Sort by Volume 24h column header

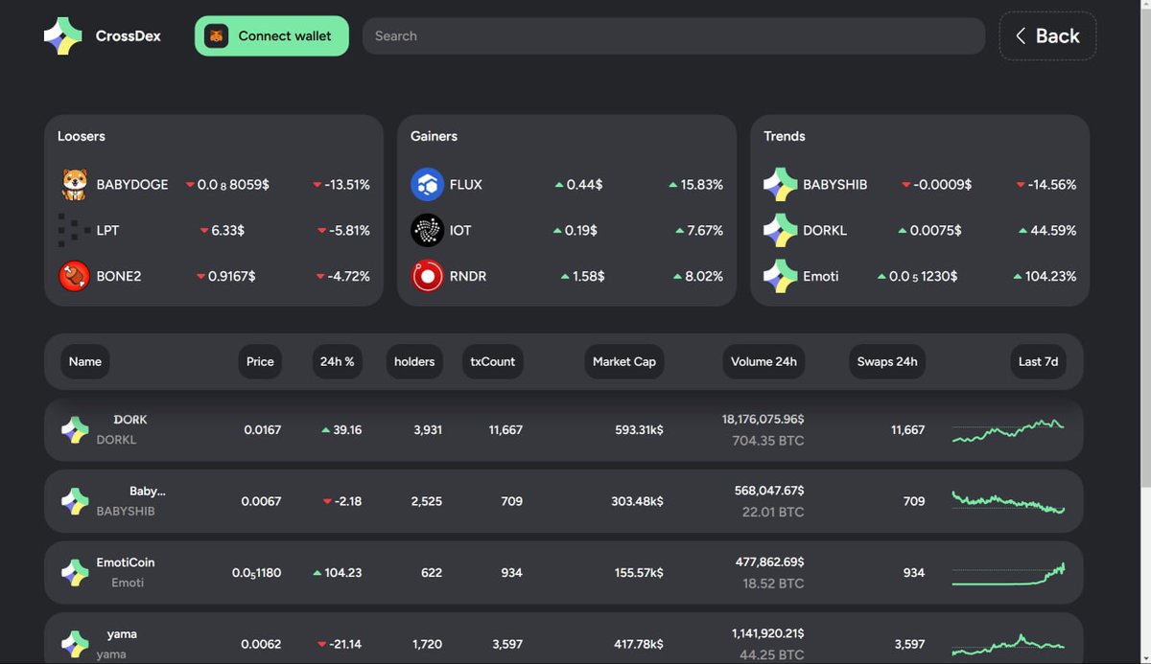763,361
